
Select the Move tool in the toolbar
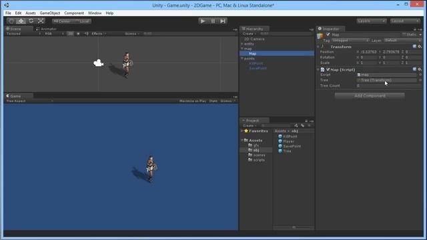21,21
